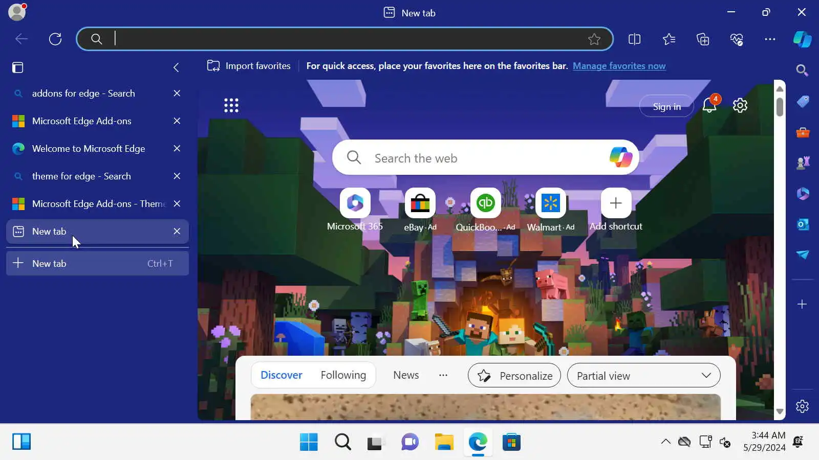Viewport: 819px width, 460px height.
Task: Close addons for edge - Search tab
Action: tap(177, 94)
